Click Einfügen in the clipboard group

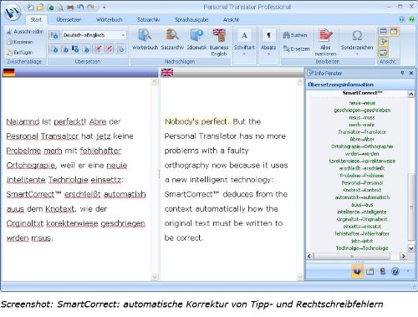[x=20, y=53]
